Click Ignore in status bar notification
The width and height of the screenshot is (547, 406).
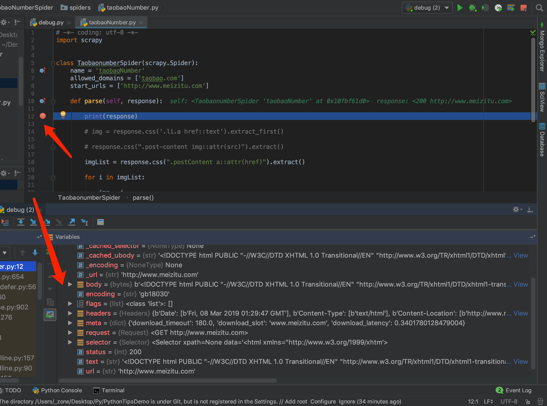pyautogui.click(x=347, y=401)
